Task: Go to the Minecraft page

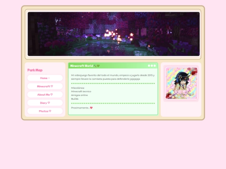Action: 45,86
